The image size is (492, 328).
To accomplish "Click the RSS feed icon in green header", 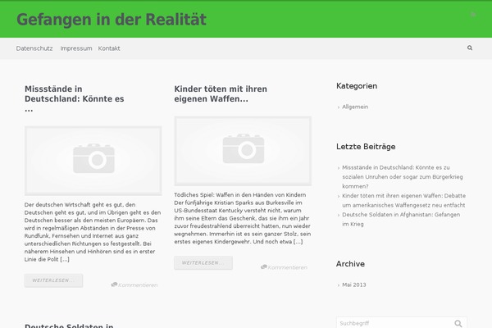I will coord(473,15).
